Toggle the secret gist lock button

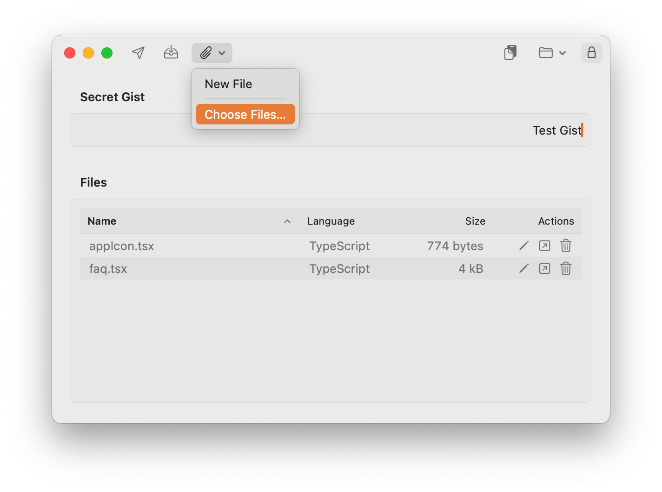click(x=591, y=52)
